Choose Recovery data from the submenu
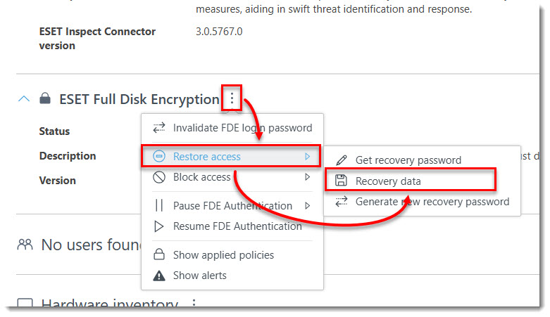Screen dimensions: 550x317 coord(411,181)
